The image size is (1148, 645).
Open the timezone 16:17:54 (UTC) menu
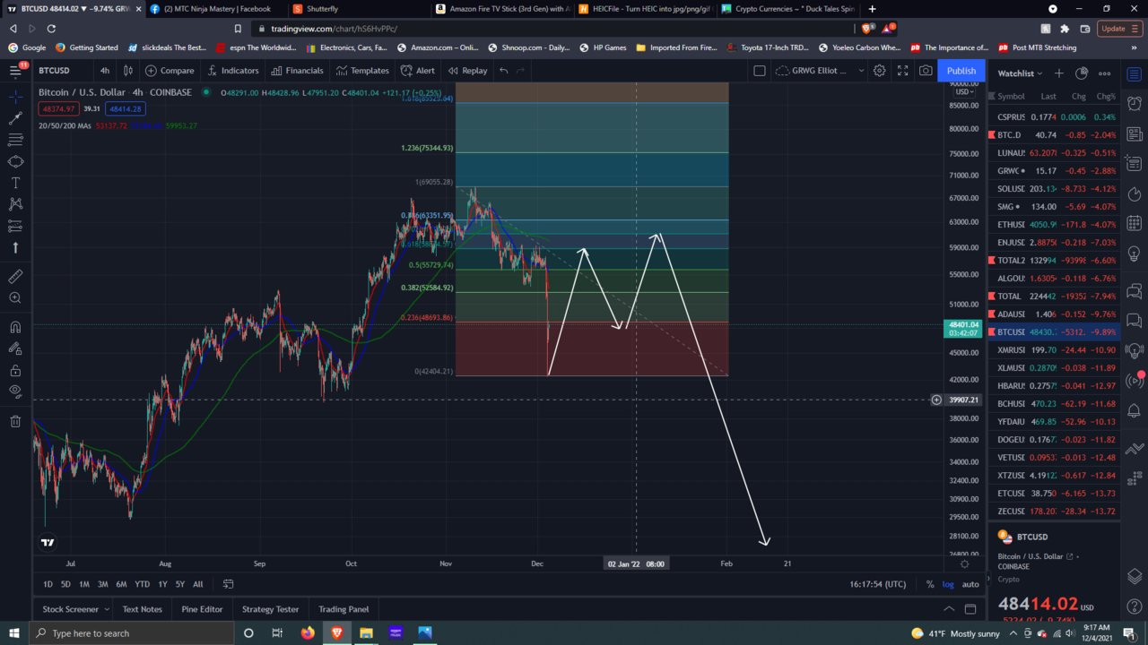click(877, 584)
